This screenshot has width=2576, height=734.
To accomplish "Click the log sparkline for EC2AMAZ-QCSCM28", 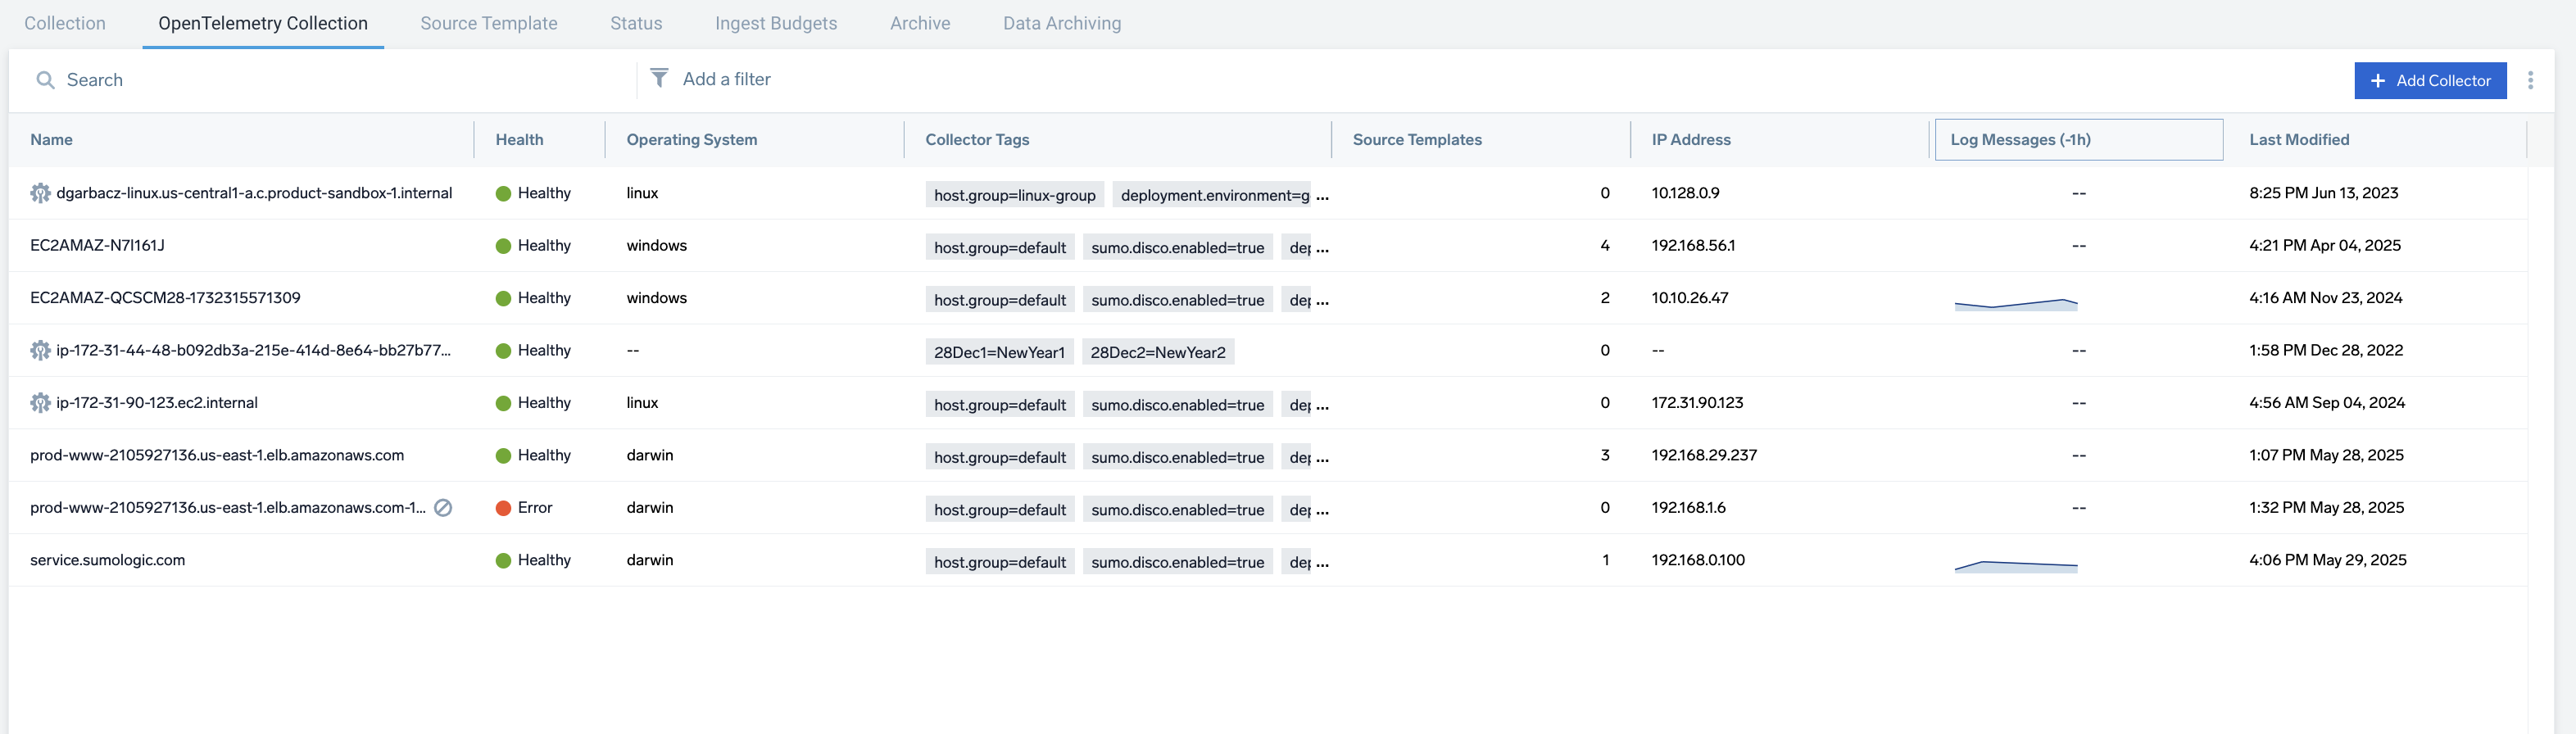I will 2015,303.
